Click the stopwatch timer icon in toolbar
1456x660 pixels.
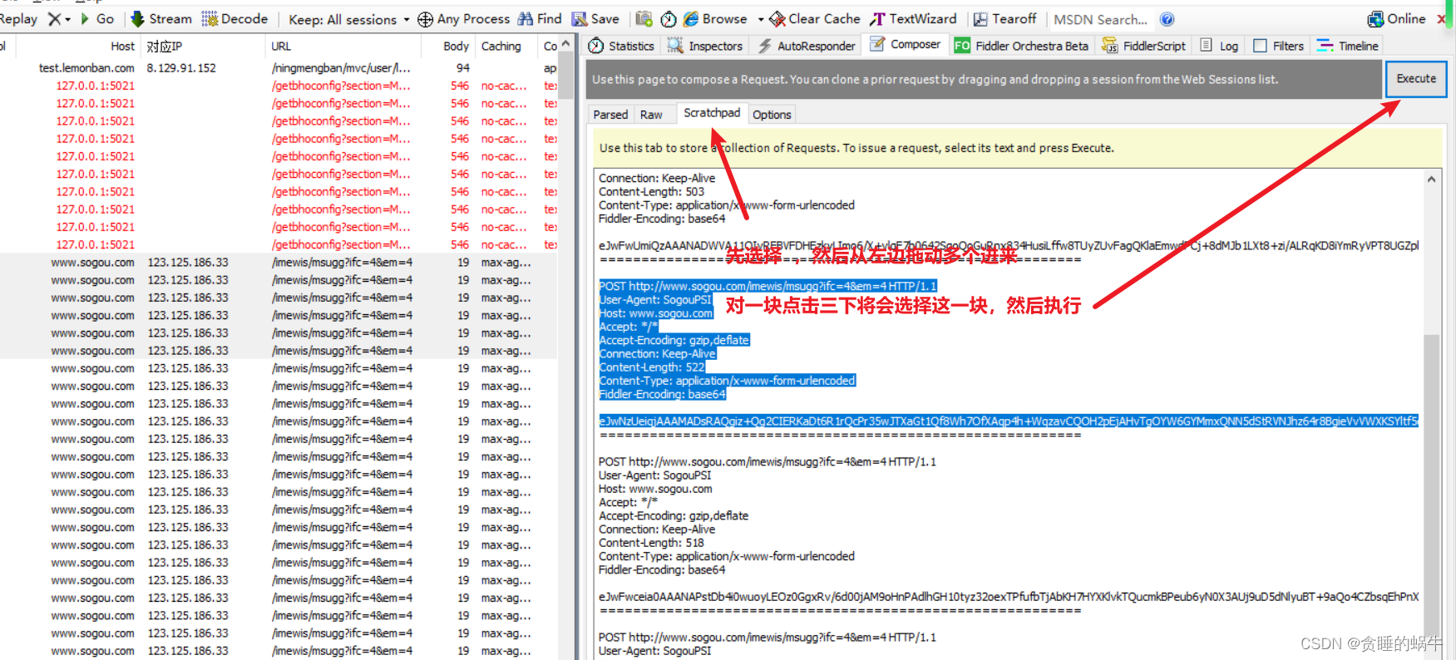[669, 18]
